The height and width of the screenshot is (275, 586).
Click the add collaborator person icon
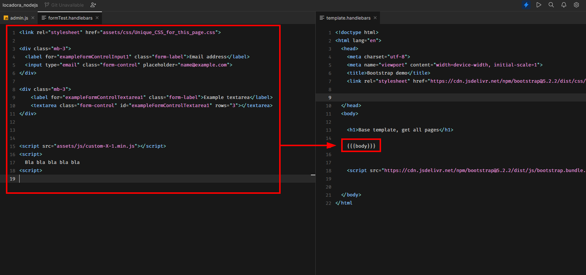pos(93,5)
